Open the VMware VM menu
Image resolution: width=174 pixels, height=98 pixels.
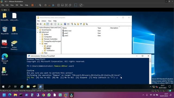pos(17,5)
